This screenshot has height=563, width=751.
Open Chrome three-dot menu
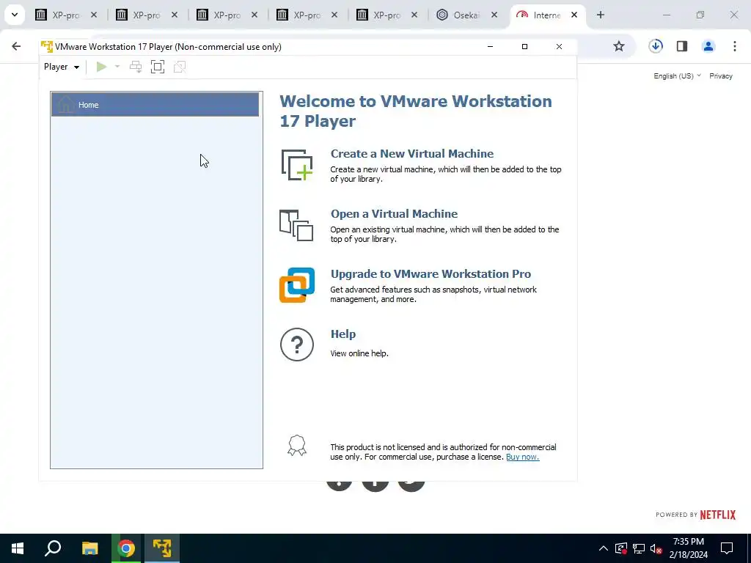(735, 46)
